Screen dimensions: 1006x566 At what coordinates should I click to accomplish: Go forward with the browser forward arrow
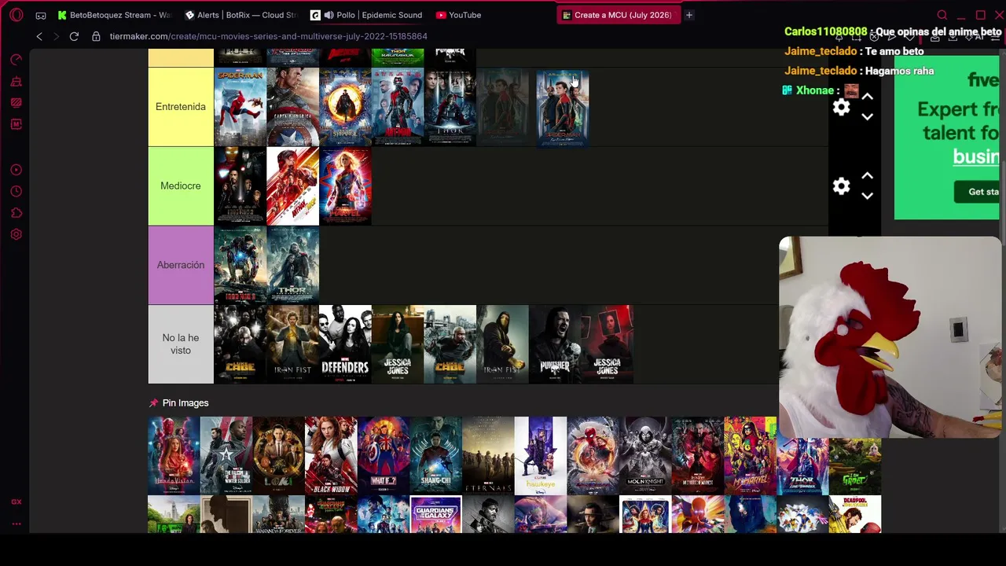57,36
